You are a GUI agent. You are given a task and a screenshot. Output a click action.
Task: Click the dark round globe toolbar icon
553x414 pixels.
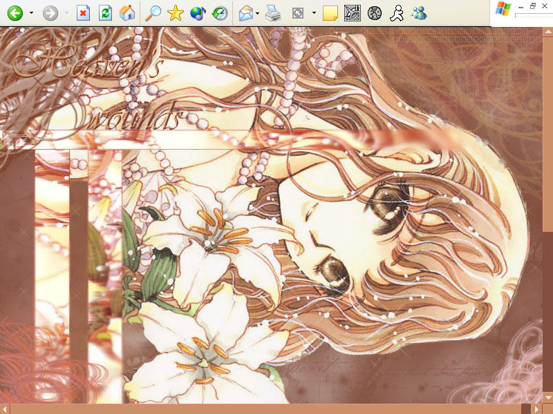click(x=375, y=13)
